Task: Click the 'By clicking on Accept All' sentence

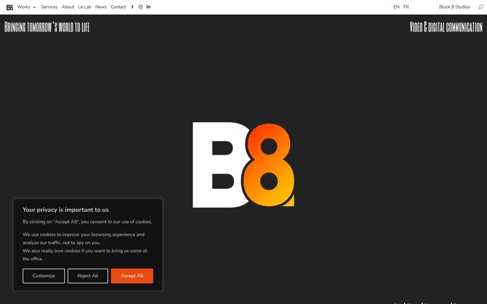Action: pos(87,222)
